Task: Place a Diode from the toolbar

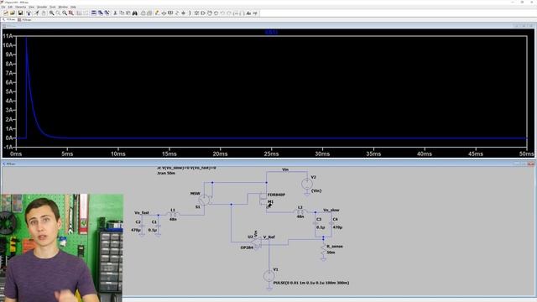Action: 196,13
